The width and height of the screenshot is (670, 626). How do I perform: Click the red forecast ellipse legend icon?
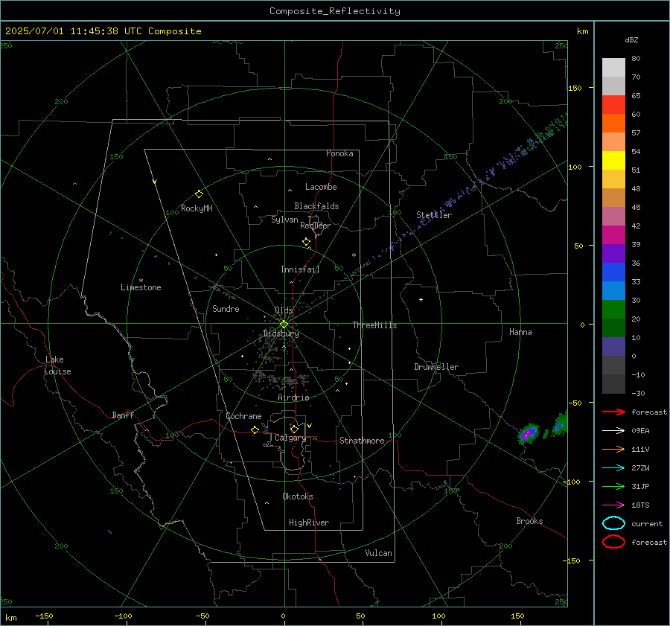613,541
